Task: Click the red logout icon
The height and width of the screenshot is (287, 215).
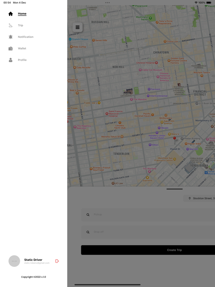Action: tap(57, 261)
